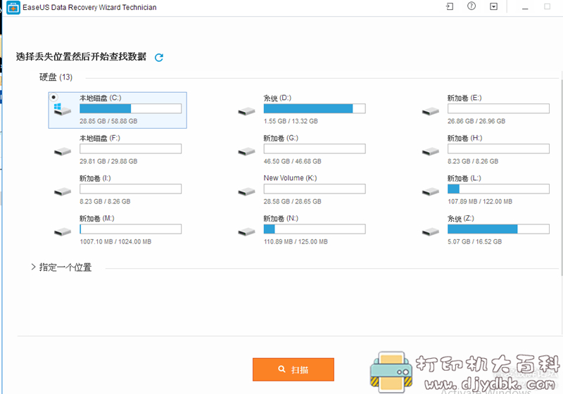Click the 5.07 GB / 16.52 GB text
The width and height of the screenshot is (563, 394).
(474, 242)
